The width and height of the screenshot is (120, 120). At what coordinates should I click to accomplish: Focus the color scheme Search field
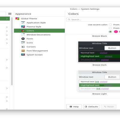[93, 19]
